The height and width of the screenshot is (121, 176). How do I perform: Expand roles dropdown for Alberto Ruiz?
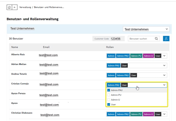click(164, 56)
